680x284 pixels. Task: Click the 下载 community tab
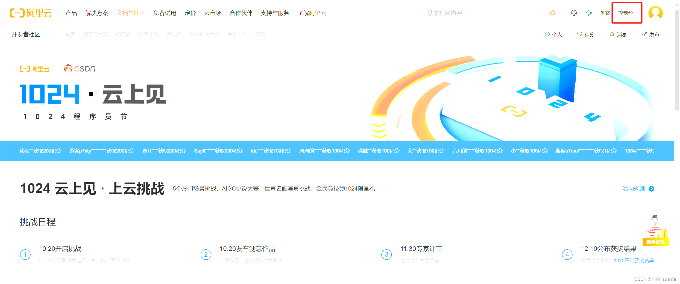click(x=260, y=34)
